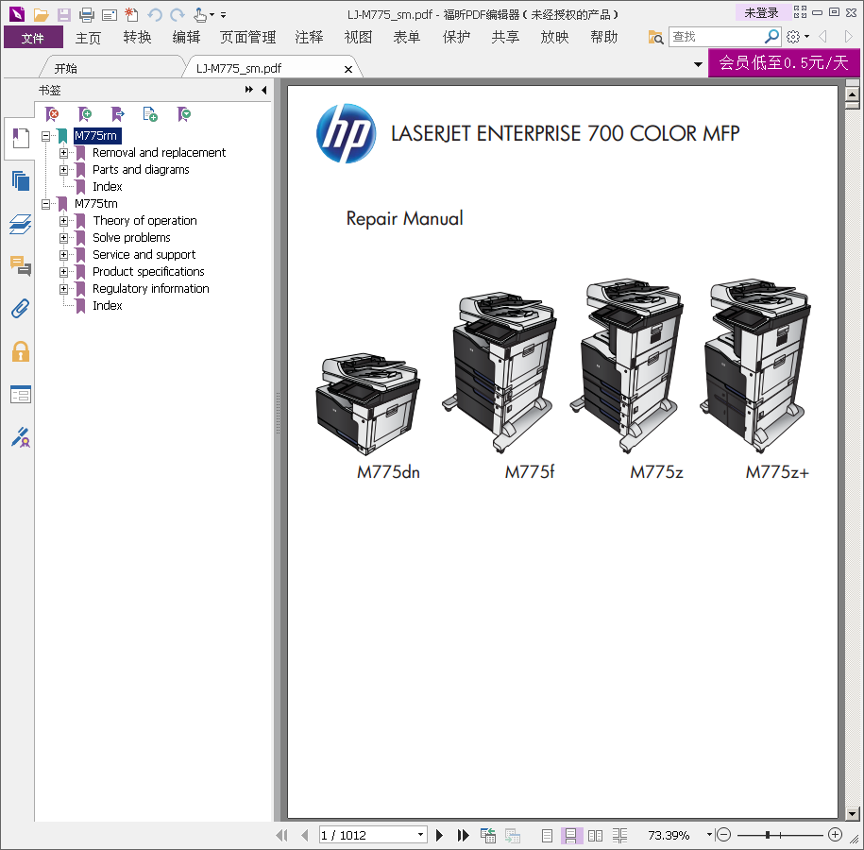The image size is (864, 850).
Task: Focus the 查找 search field
Action: (717, 37)
